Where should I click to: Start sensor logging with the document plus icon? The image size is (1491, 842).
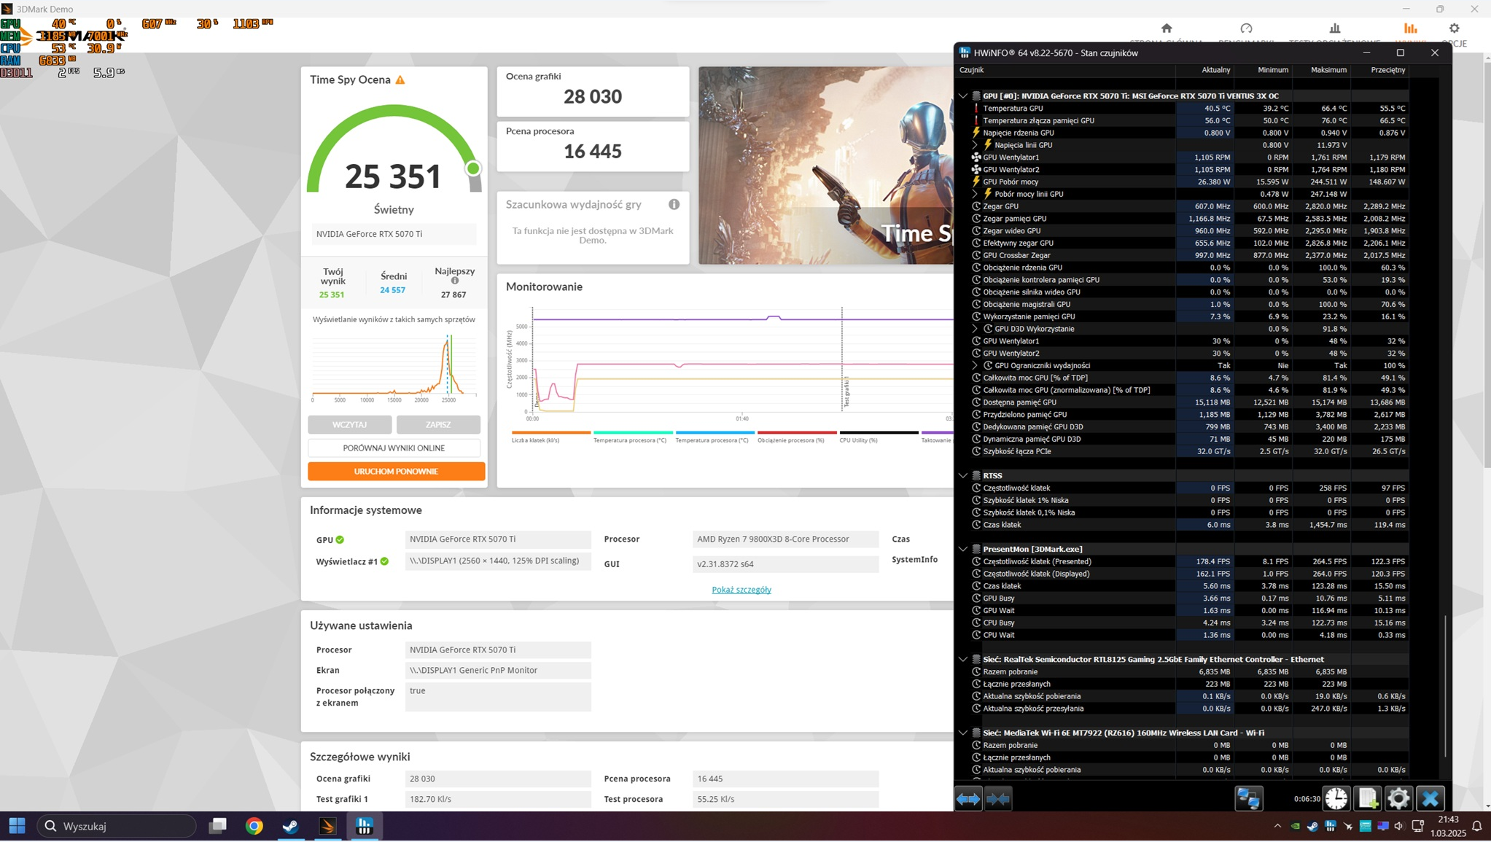tap(1367, 799)
